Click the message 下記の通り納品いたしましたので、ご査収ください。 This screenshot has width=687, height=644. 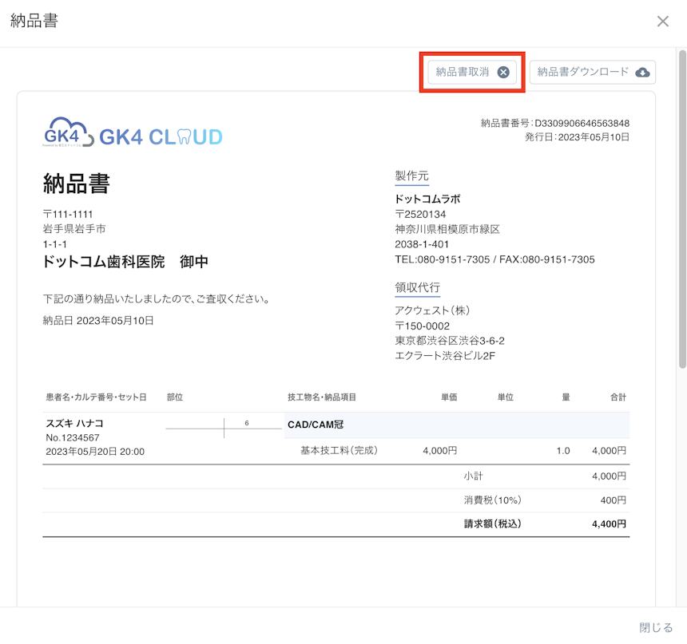click(x=158, y=299)
